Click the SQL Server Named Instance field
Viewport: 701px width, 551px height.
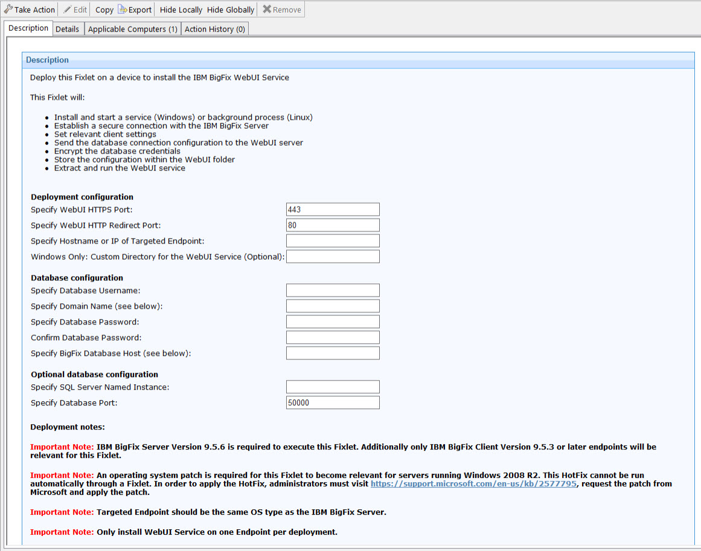pyautogui.click(x=333, y=387)
